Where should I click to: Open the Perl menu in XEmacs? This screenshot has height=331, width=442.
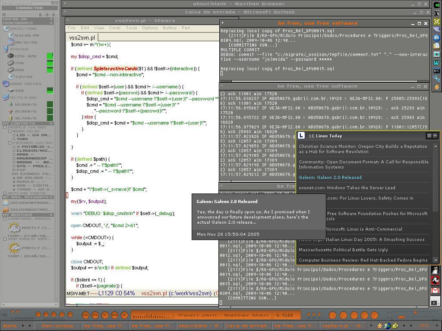(186, 28)
